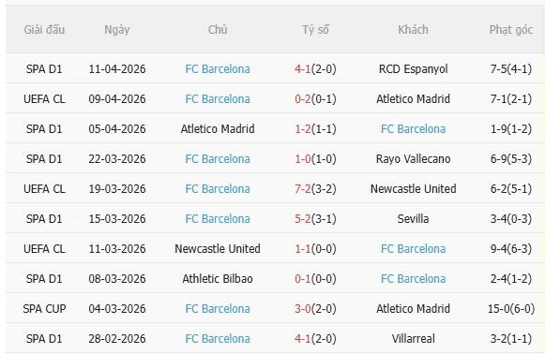The height and width of the screenshot is (354, 545).
Task: Click FC Barcelona in 09-04-2026 match
Action: pos(218,99)
